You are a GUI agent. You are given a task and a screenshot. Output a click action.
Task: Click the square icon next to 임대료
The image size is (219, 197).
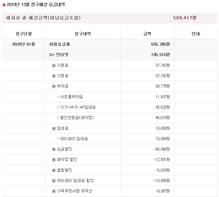click(x=54, y=128)
